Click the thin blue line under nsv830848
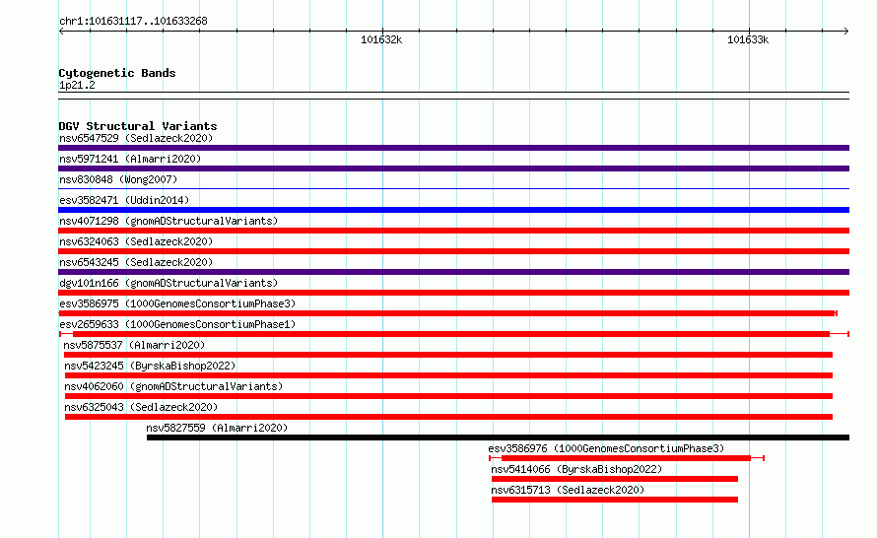Viewport: 877px width, 538px height. tap(453, 189)
